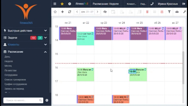Refresh the schedule

pyautogui.click(x=70, y=12)
